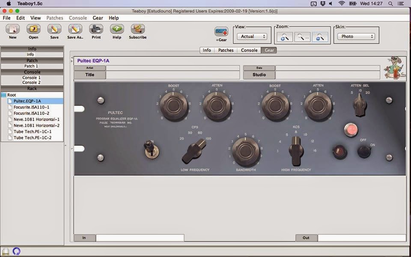Select Focusrite.ISA110-1 in Rack tree
Image resolution: width=411 pixels, height=257 pixels.
coord(31,107)
